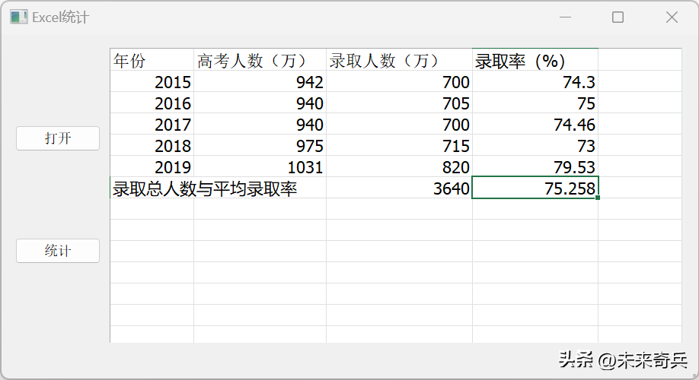Select the 820 cell in 2019 row
The image size is (699, 380).
[x=400, y=166]
